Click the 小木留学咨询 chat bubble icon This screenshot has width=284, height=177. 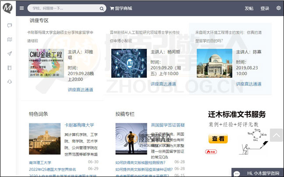237,174
